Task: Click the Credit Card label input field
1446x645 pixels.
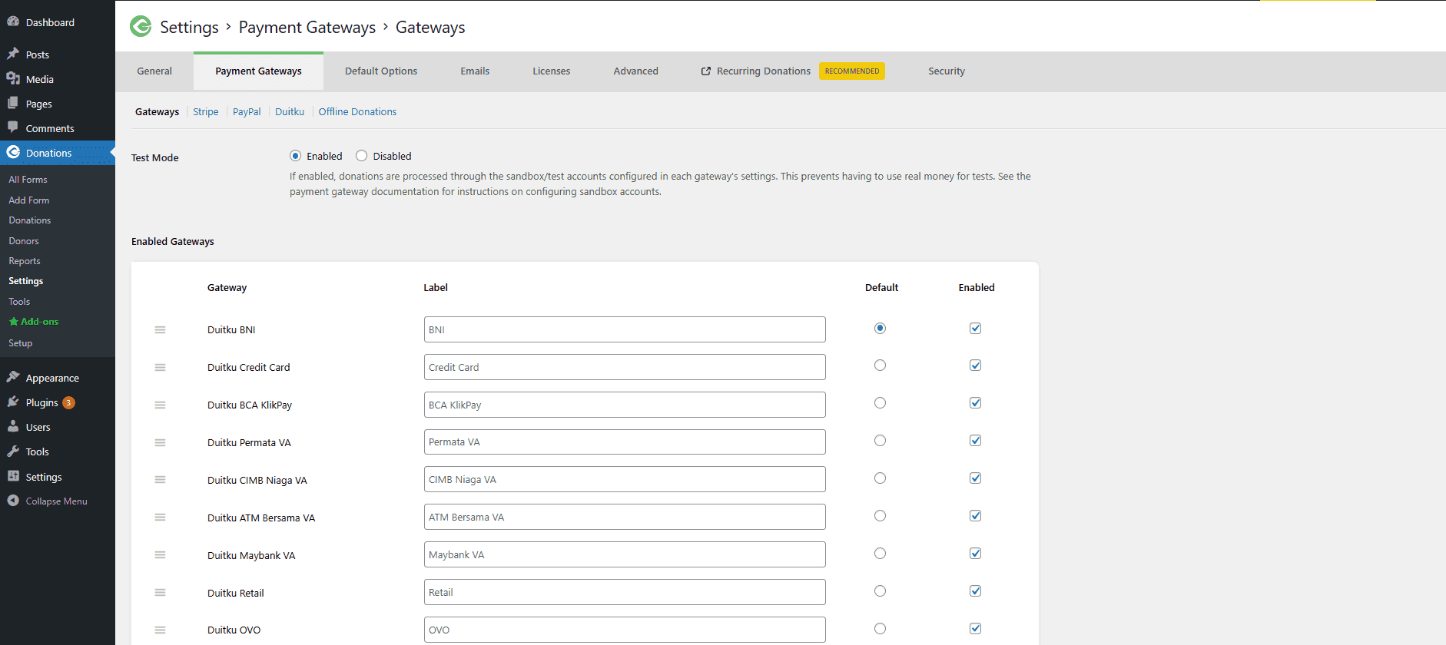Action: click(625, 367)
